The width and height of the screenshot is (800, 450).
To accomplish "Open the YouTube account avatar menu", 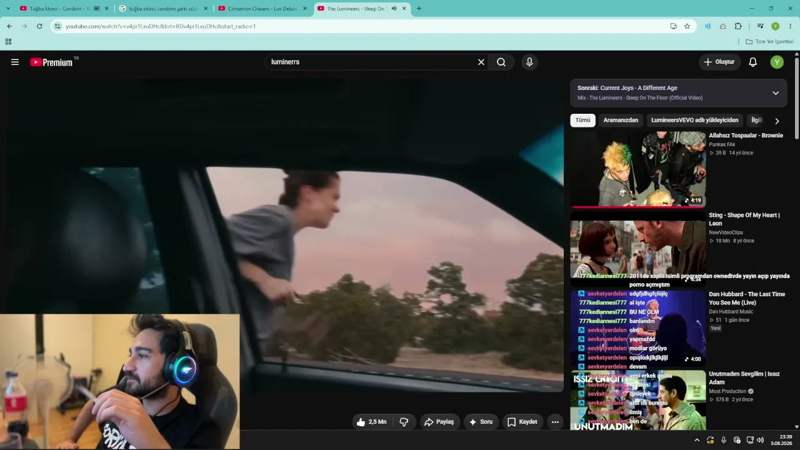I will click(777, 62).
